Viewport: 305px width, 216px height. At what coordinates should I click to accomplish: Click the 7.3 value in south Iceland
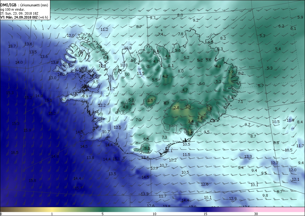pyautogui.click(x=164, y=137)
